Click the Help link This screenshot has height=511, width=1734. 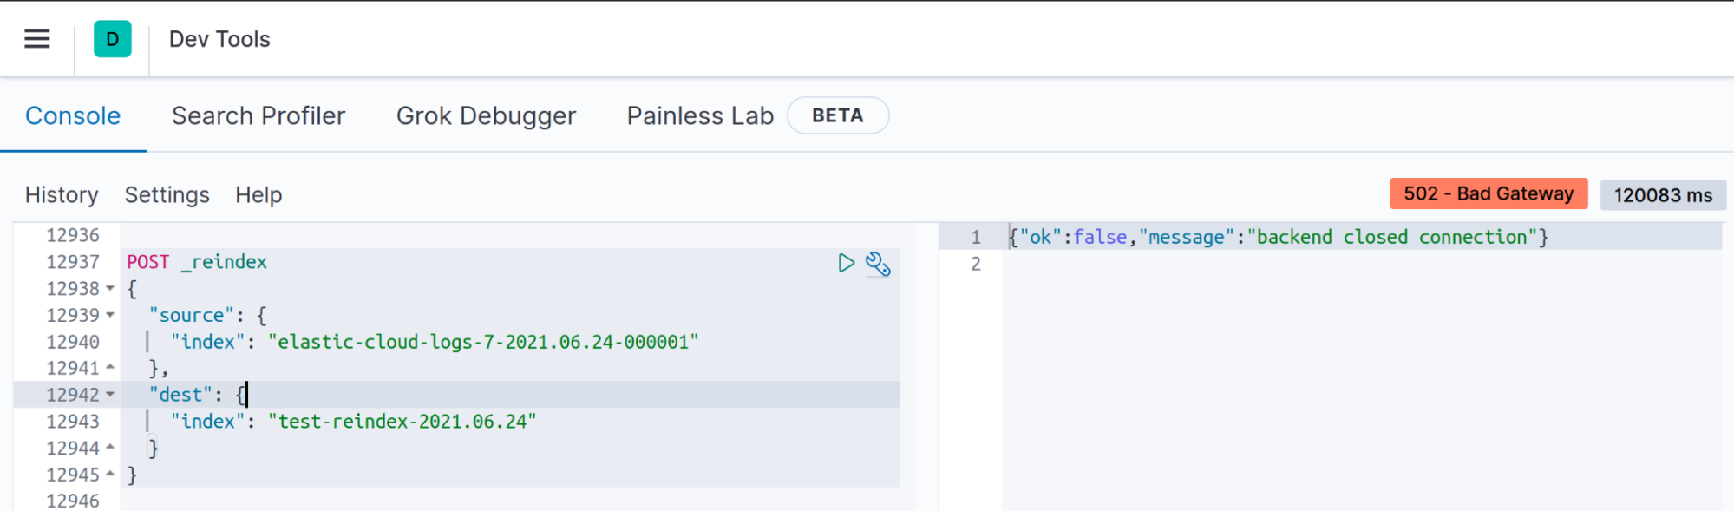(x=258, y=195)
